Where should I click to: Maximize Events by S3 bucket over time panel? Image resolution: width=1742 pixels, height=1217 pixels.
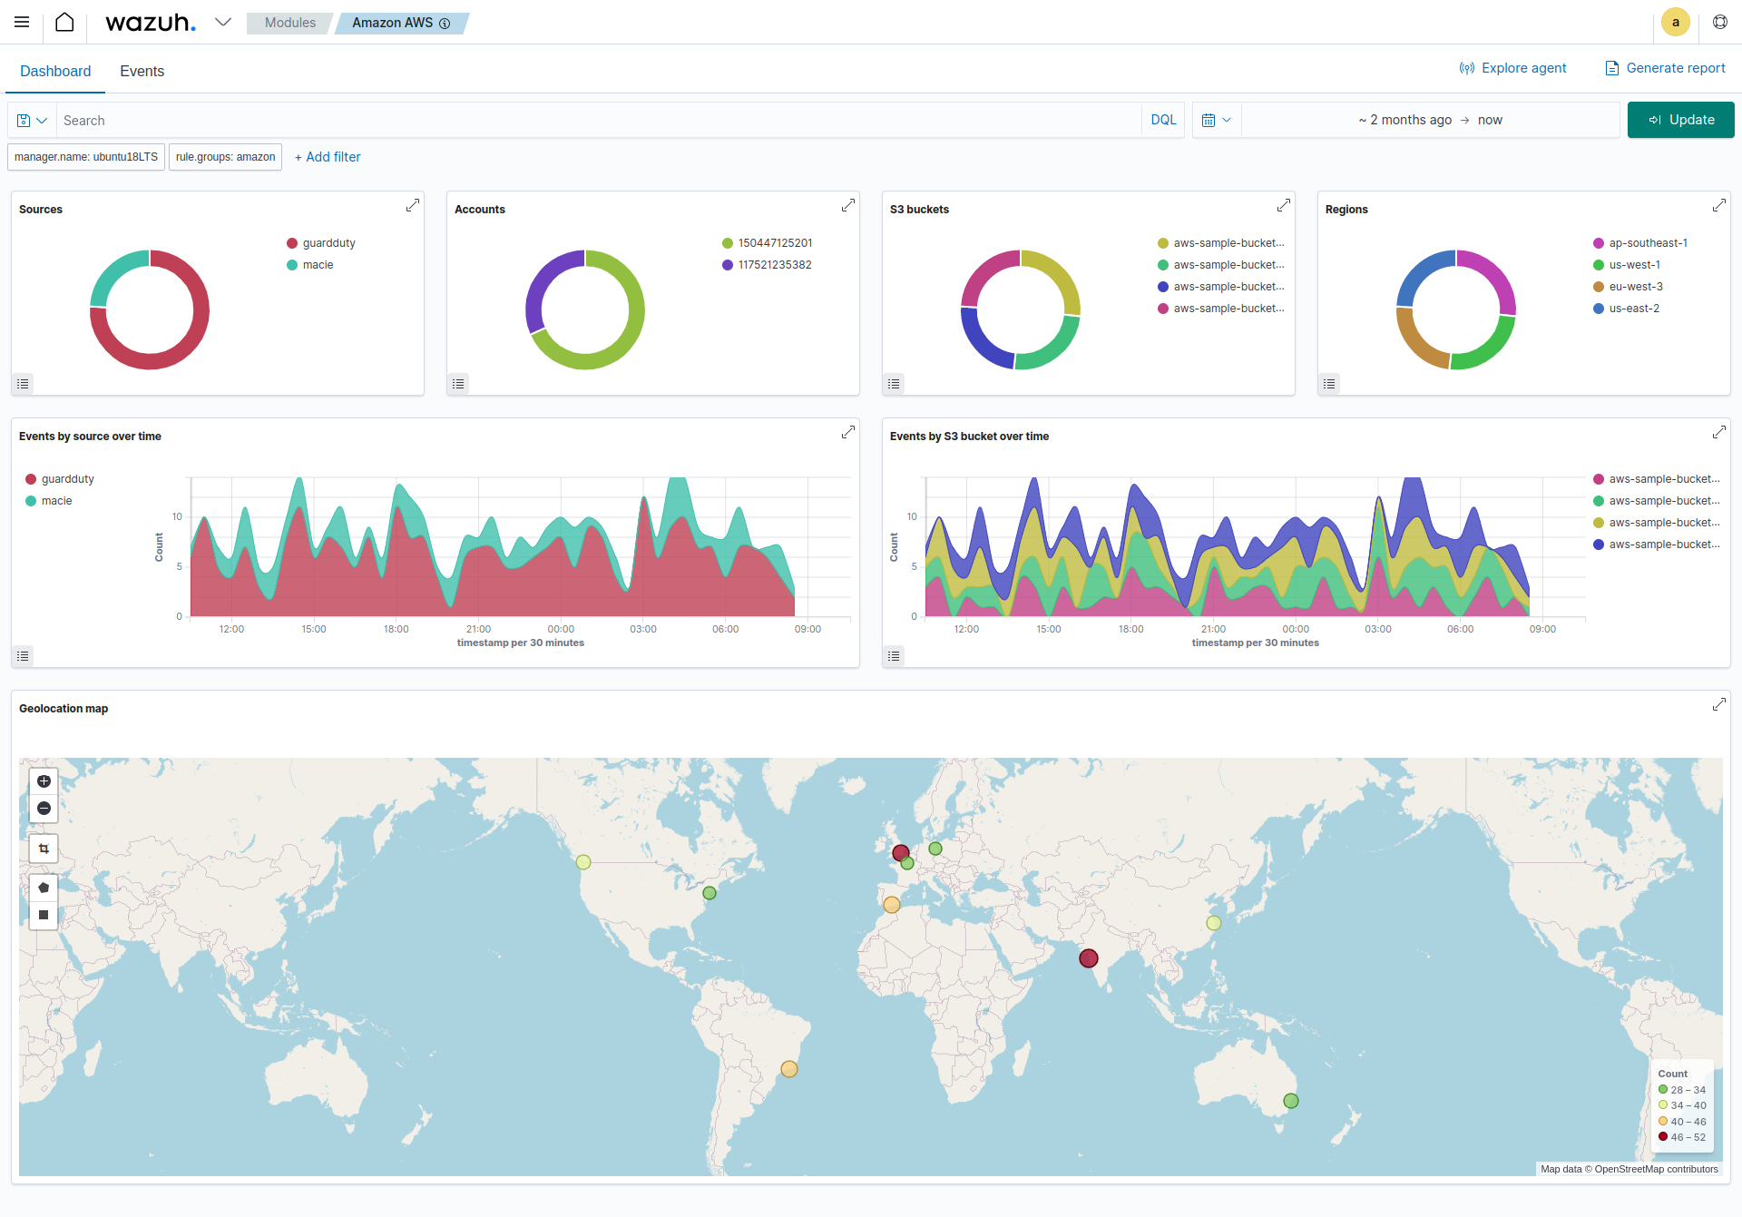pyautogui.click(x=1718, y=433)
